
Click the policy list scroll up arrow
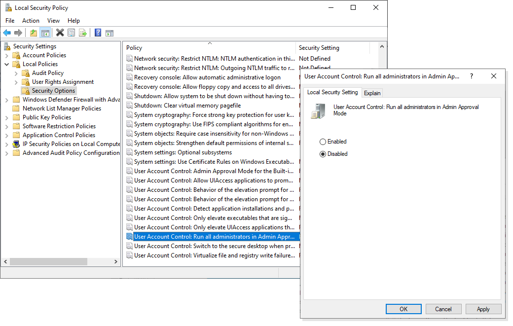pyautogui.click(x=382, y=46)
